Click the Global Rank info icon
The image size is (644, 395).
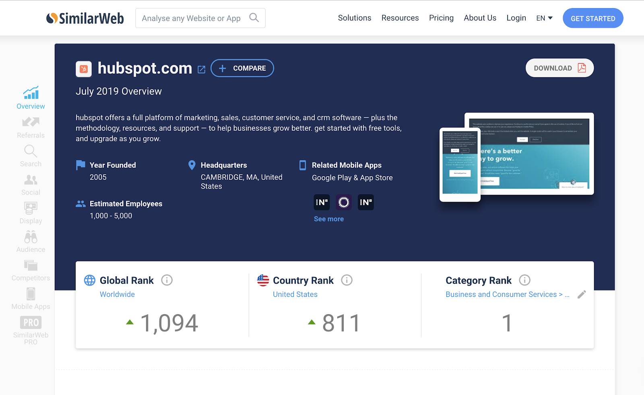[167, 280]
